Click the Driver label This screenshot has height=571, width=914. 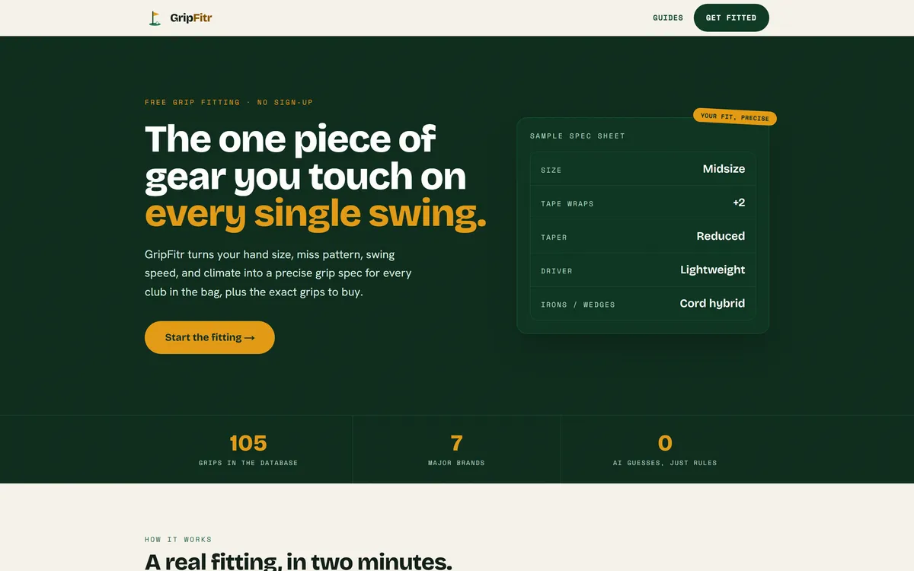coord(557,270)
